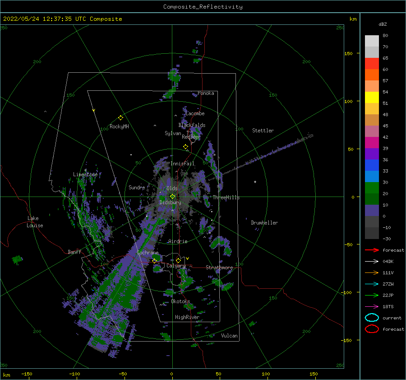The image size is (406, 380).
Task: Click the Drumheller city label
Action: coord(264,223)
